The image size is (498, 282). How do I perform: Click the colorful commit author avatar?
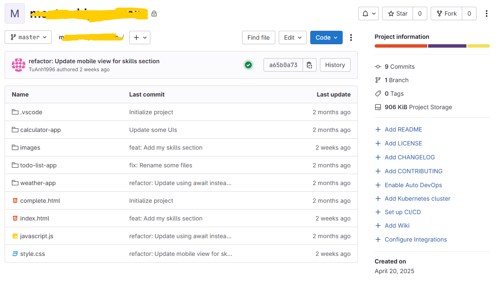click(19, 64)
